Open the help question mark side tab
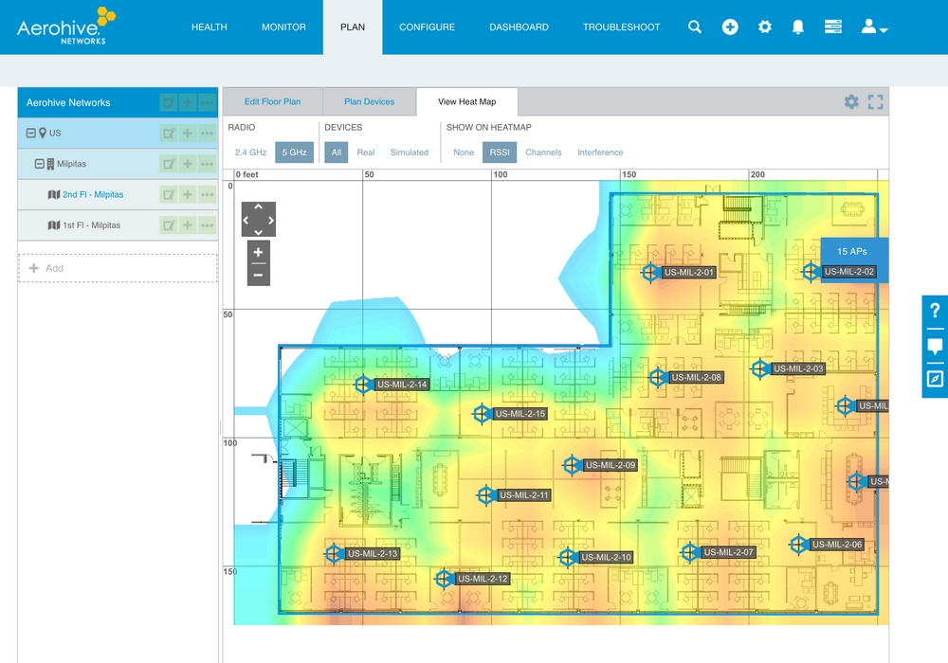 (935, 311)
